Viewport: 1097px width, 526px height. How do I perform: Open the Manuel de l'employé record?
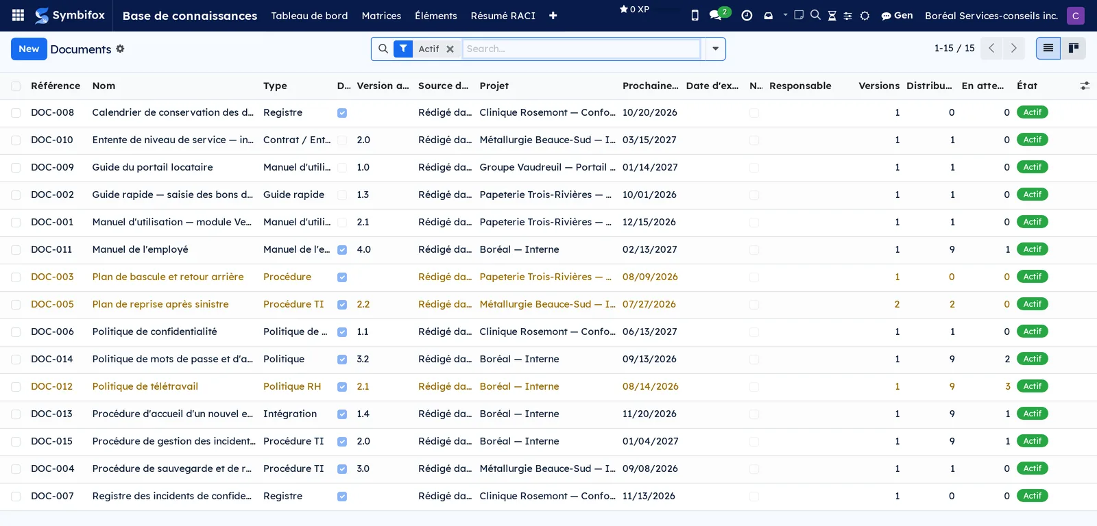pyautogui.click(x=140, y=249)
